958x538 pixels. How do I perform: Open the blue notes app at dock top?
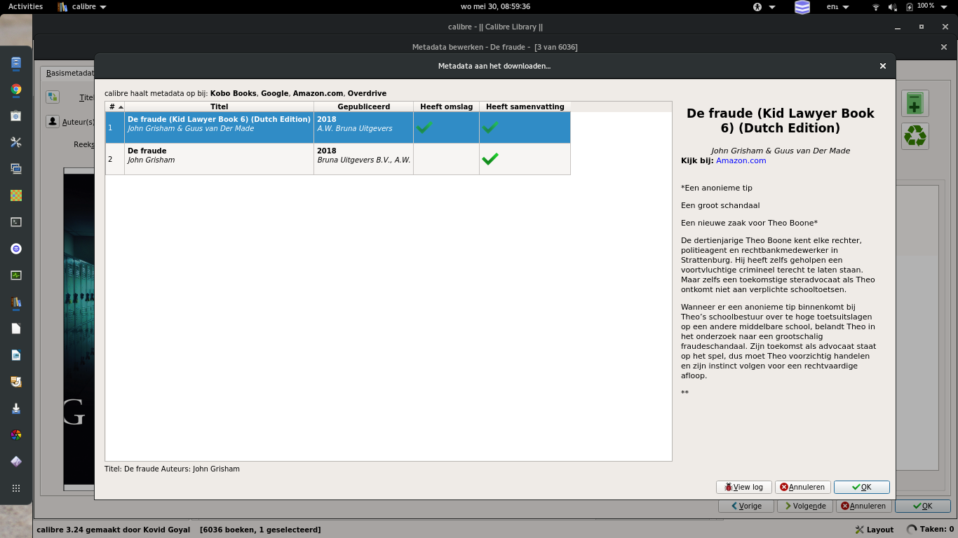tap(16, 63)
